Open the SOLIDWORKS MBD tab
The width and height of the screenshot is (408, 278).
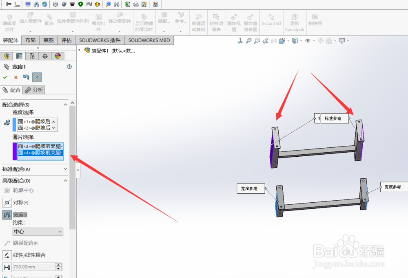149,40
